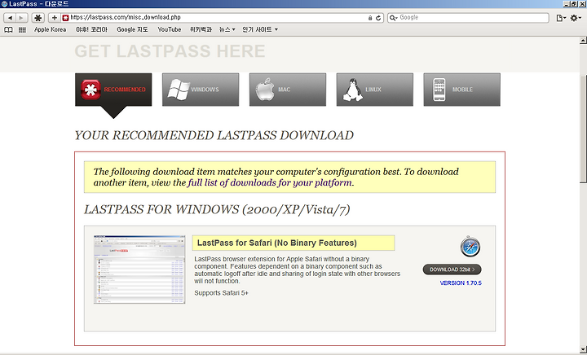This screenshot has width=587, height=355.
Task: Open the 야후! 코리아 bookmark
Action: point(91,29)
